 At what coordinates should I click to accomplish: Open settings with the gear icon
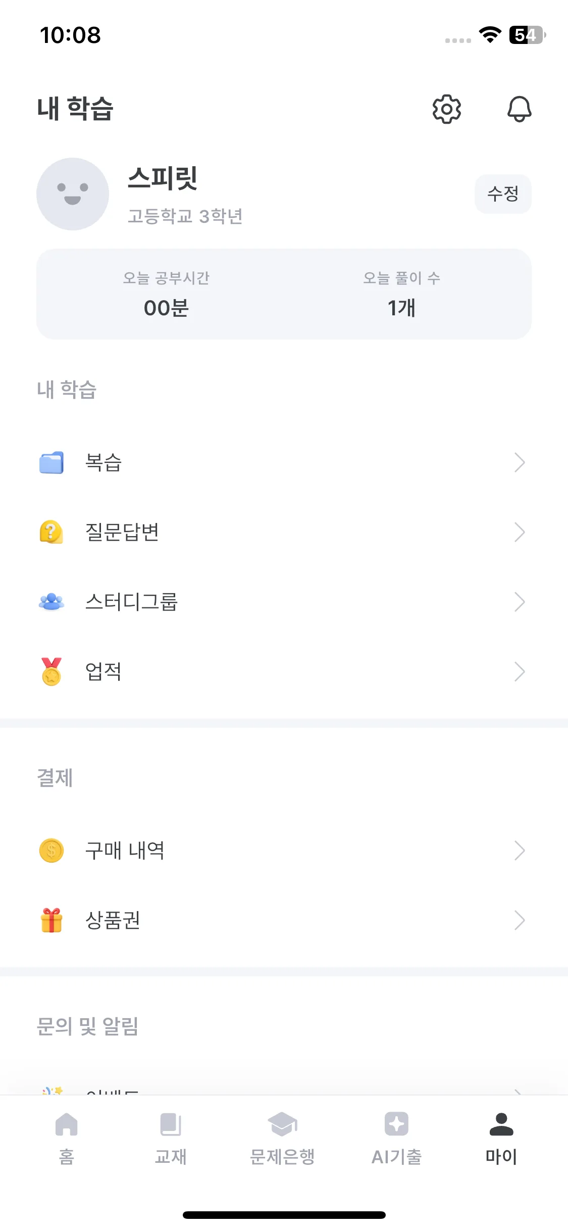[447, 109]
